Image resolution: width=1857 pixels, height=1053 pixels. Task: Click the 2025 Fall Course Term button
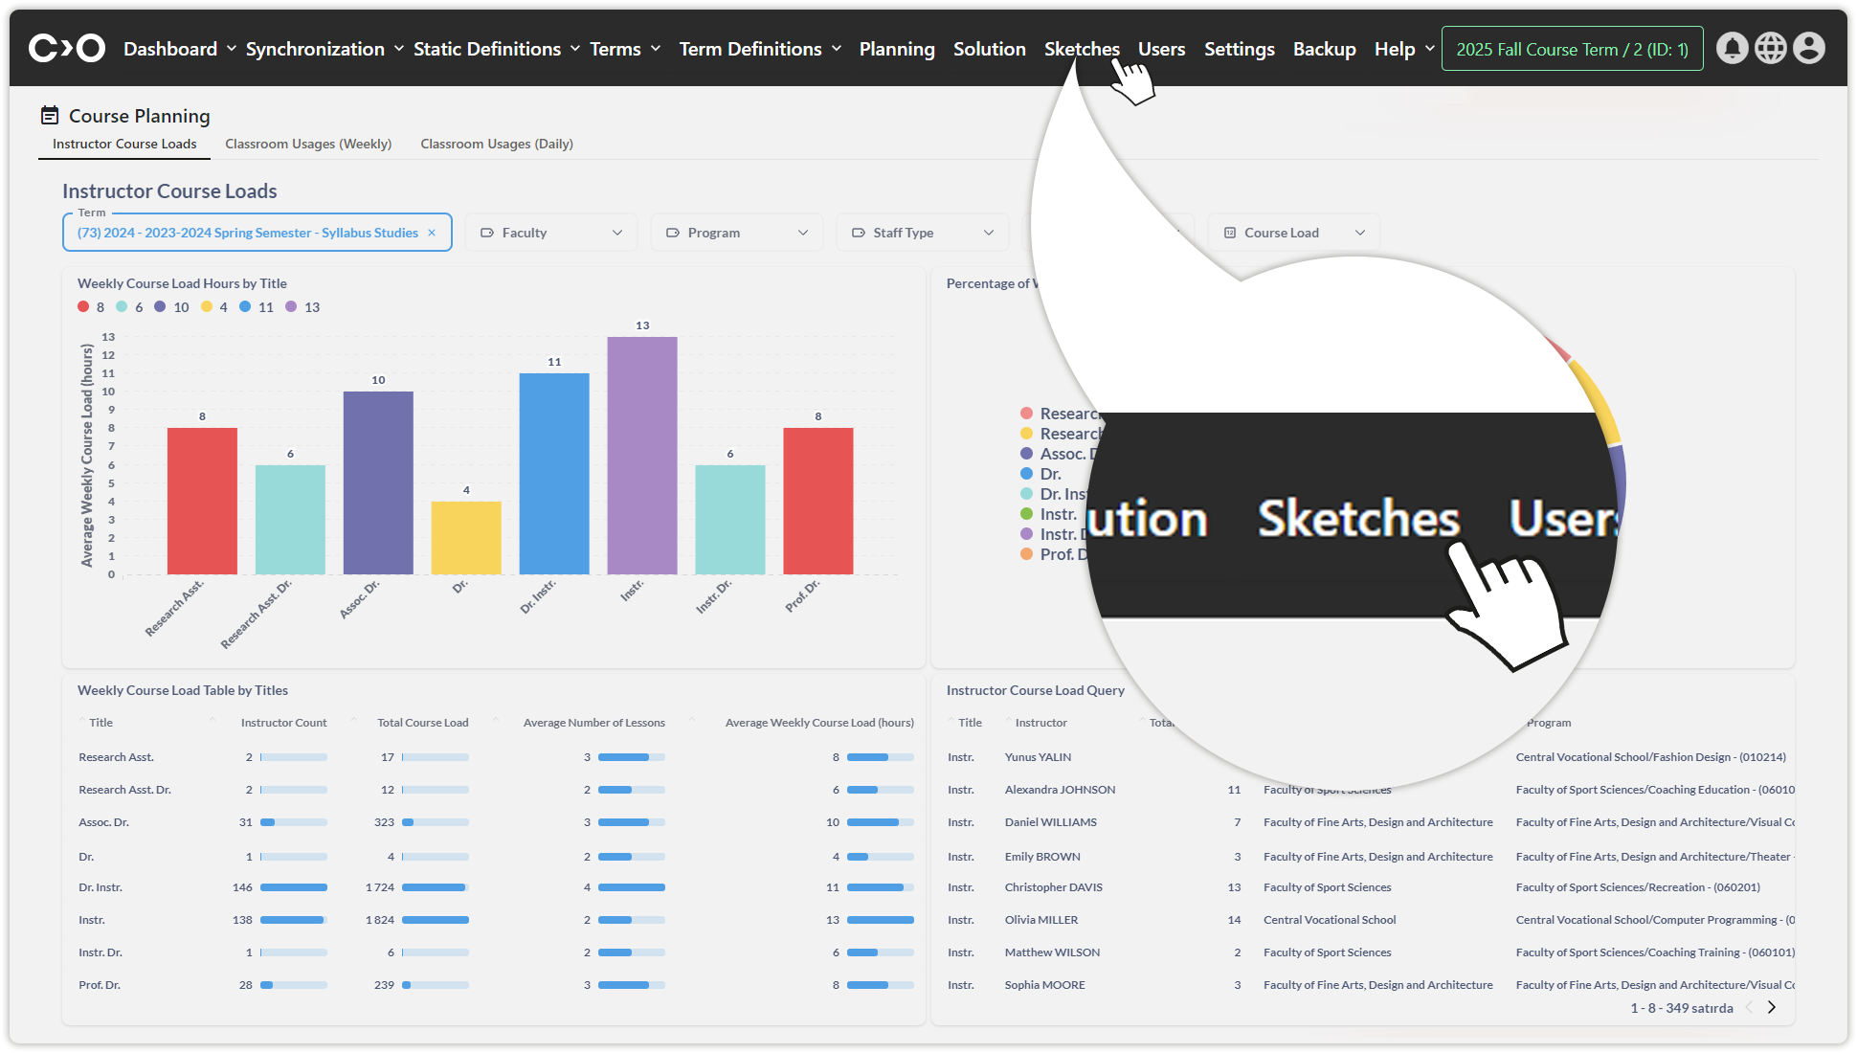[1572, 49]
